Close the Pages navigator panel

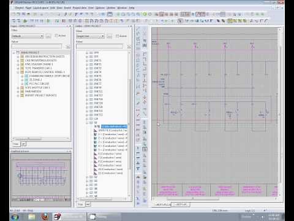70,26
